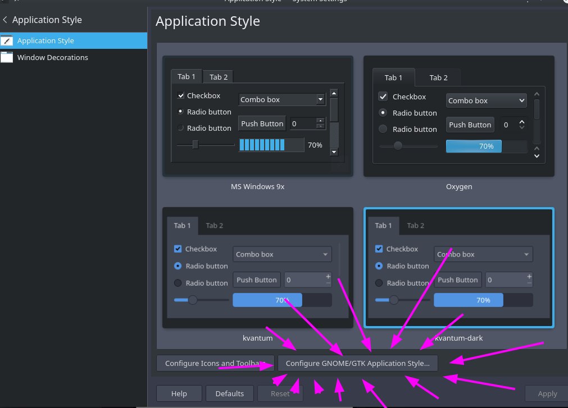Click 70% progress bar in Oxygen preview
This screenshot has width=568, height=408.
tap(487, 146)
